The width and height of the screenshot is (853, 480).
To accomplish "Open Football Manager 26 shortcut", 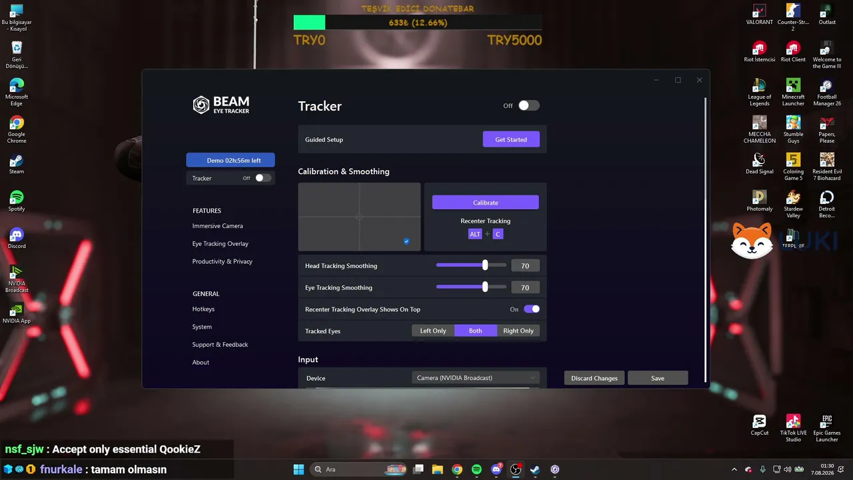I will click(827, 93).
